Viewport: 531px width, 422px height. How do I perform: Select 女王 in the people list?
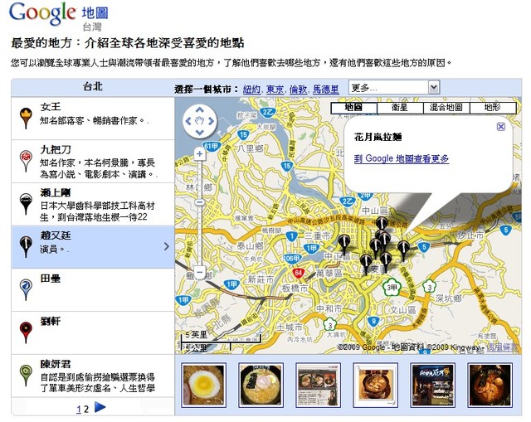(x=93, y=118)
